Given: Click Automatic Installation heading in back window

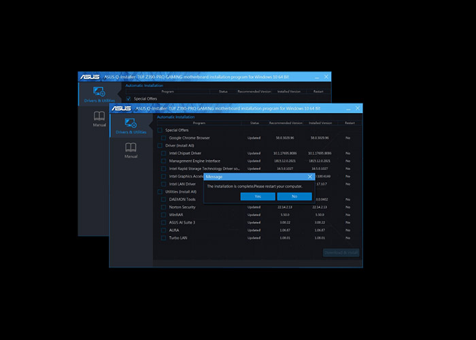Looking at the screenshot, I should (144, 85).
